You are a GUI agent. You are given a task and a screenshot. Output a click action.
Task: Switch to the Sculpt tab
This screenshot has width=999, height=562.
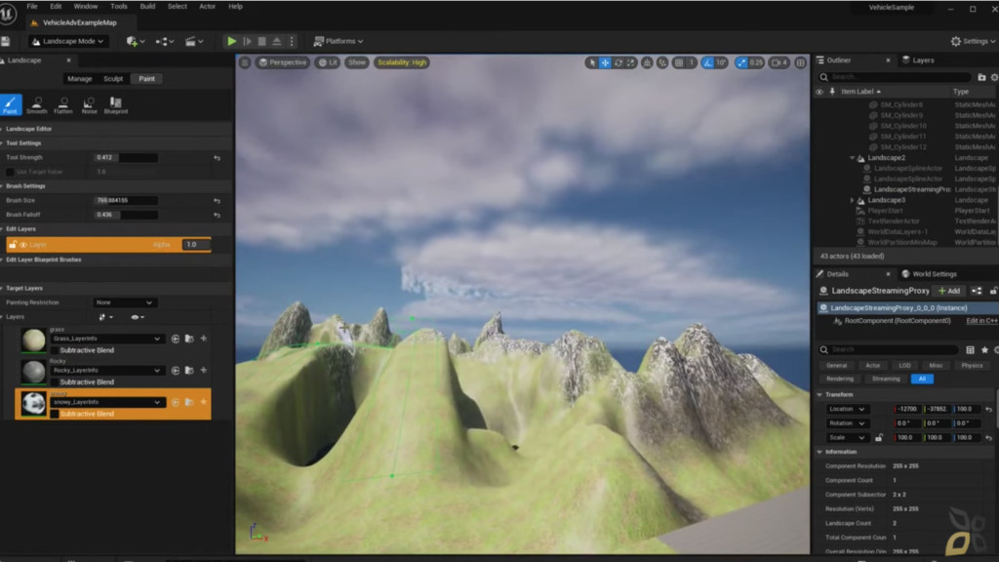(x=113, y=79)
